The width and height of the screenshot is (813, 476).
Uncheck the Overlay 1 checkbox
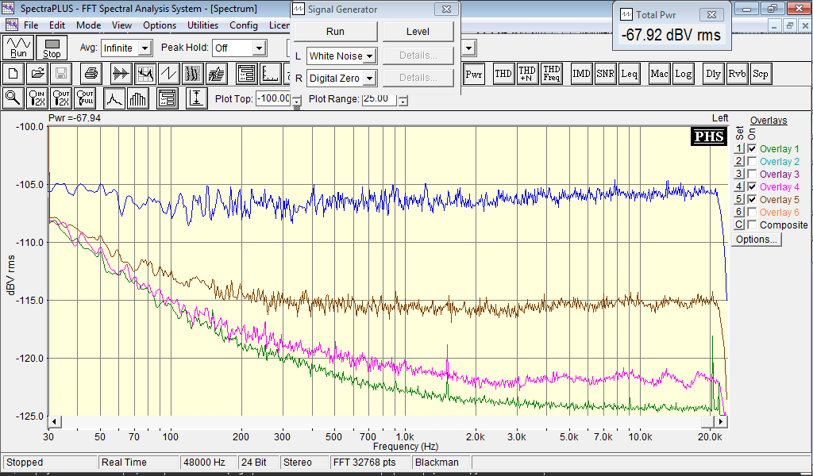coord(753,148)
